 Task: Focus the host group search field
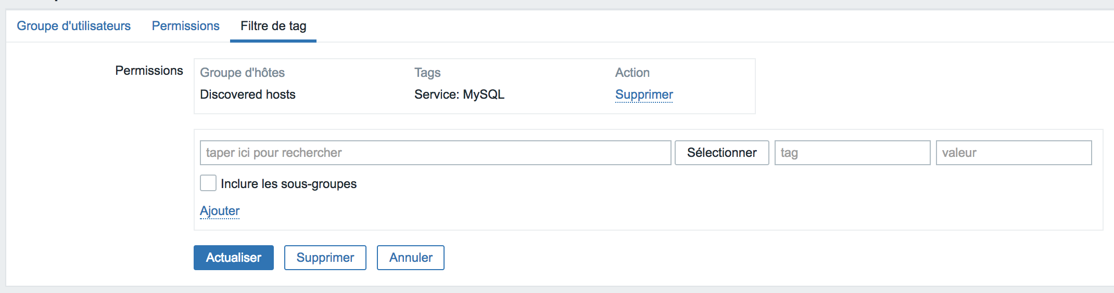(435, 153)
